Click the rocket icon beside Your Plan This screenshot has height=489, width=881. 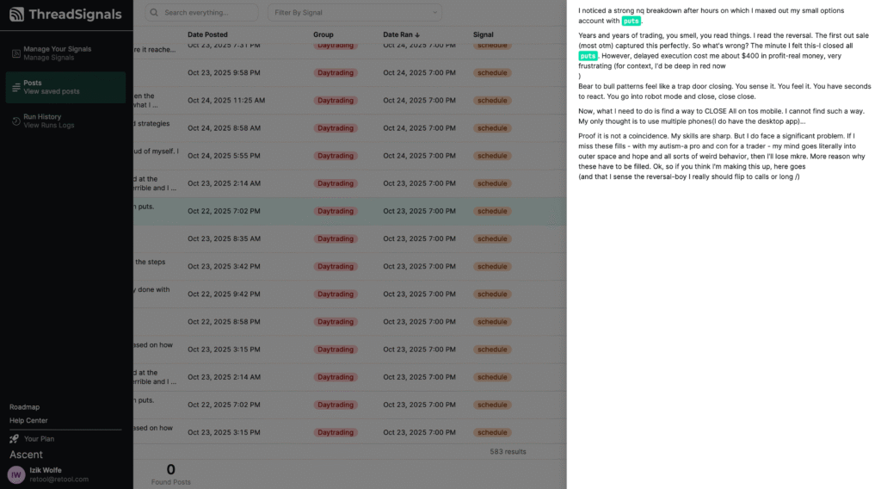click(x=15, y=439)
